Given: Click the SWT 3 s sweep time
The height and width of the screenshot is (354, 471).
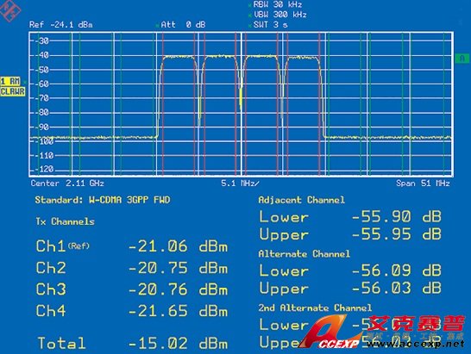Looking at the screenshot, I should [x=270, y=25].
